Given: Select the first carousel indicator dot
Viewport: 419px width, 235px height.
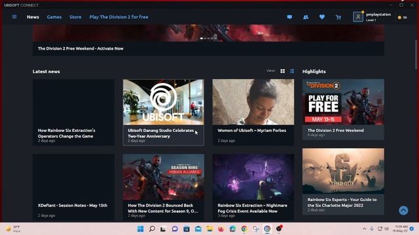Looking at the screenshot, I should pyautogui.click(x=202, y=39).
